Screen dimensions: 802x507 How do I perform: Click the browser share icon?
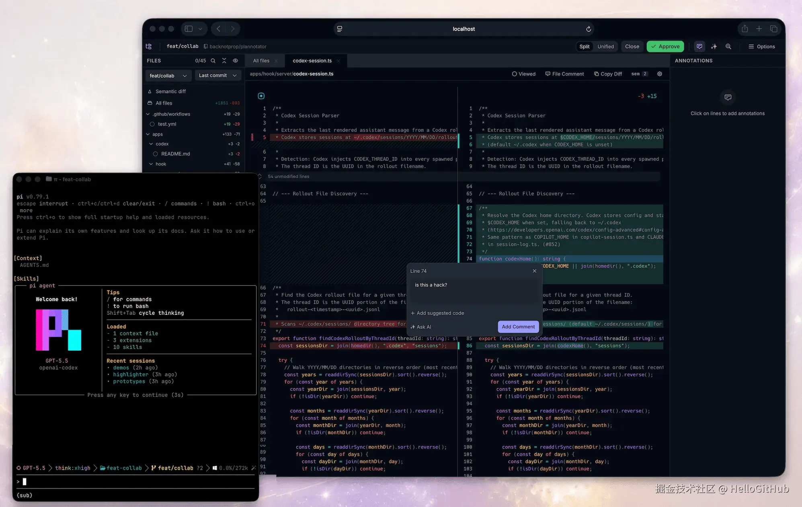tap(745, 29)
